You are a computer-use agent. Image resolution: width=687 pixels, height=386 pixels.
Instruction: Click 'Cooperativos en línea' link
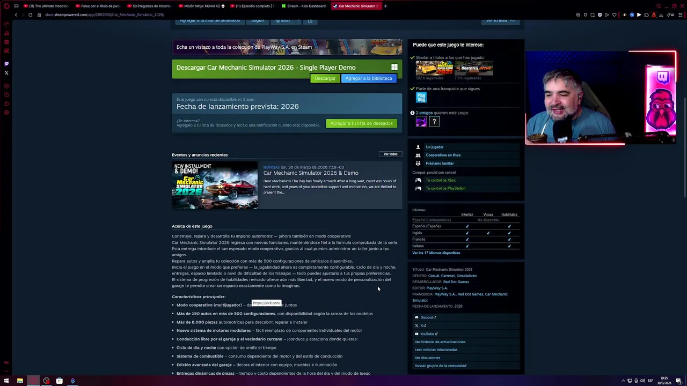coord(443,155)
